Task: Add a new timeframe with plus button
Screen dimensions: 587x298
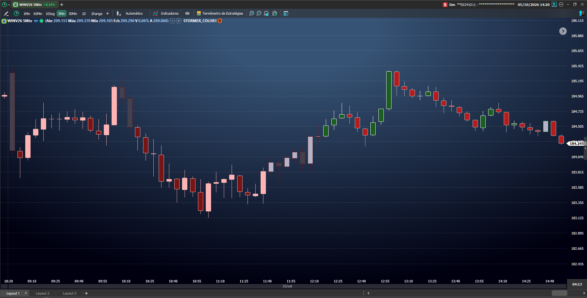Action: pos(108,13)
